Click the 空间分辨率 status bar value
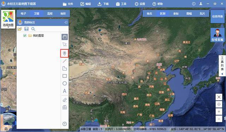 (x=150, y=129)
